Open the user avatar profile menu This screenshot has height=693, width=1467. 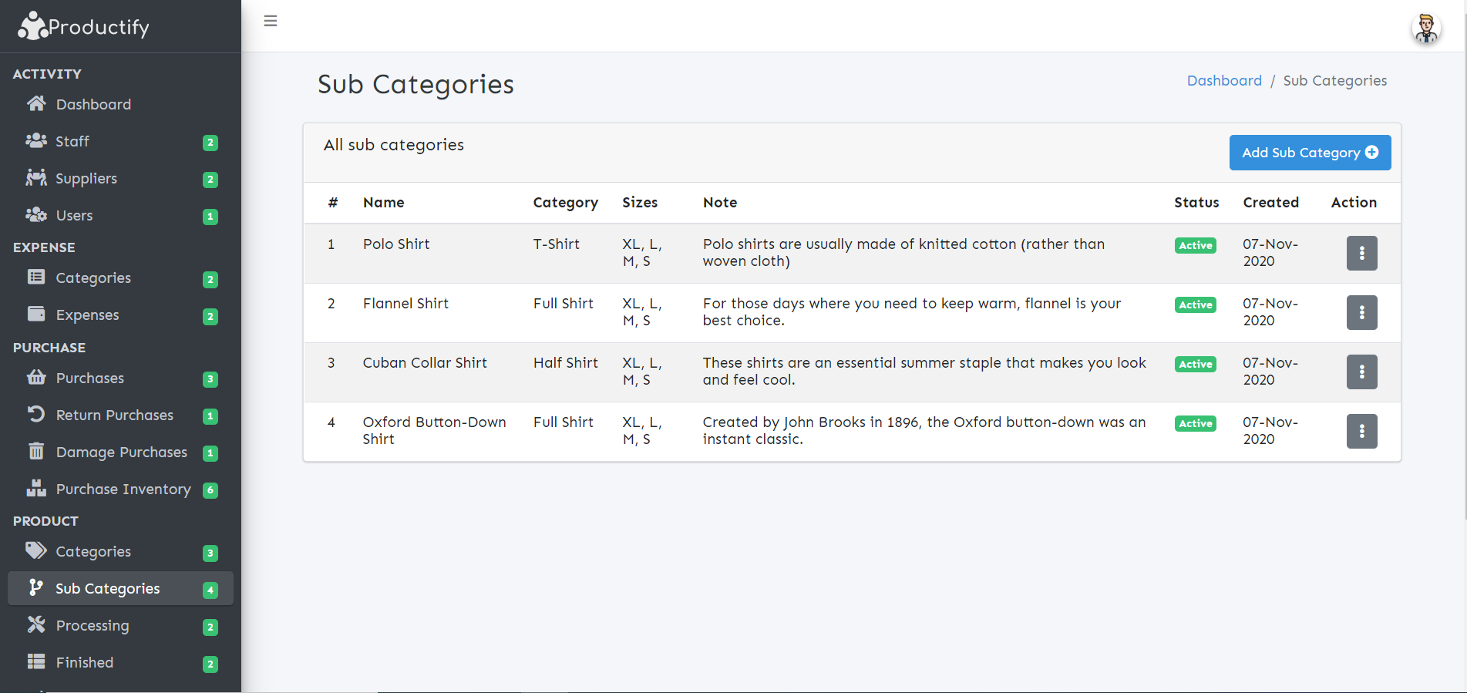coord(1425,29)
